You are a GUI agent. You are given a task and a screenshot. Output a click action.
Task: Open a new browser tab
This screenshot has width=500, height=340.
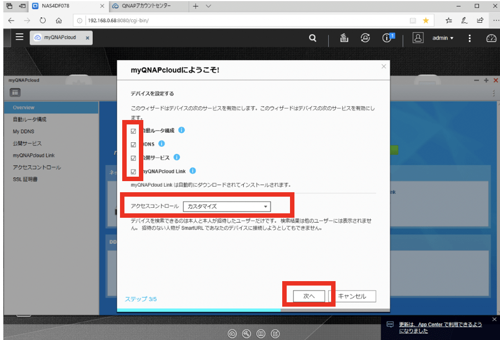196,6
